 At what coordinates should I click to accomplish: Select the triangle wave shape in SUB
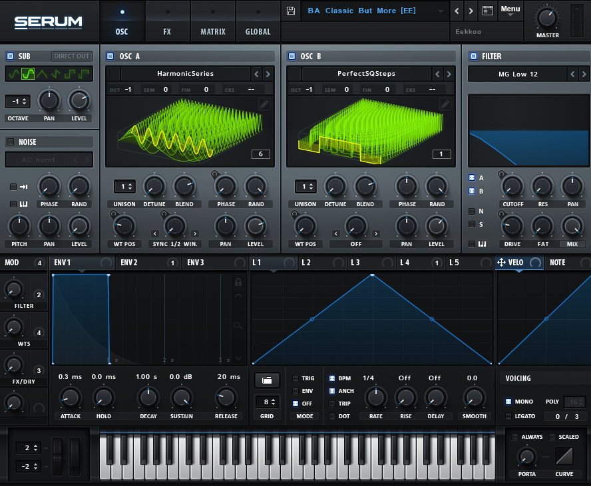42,74
